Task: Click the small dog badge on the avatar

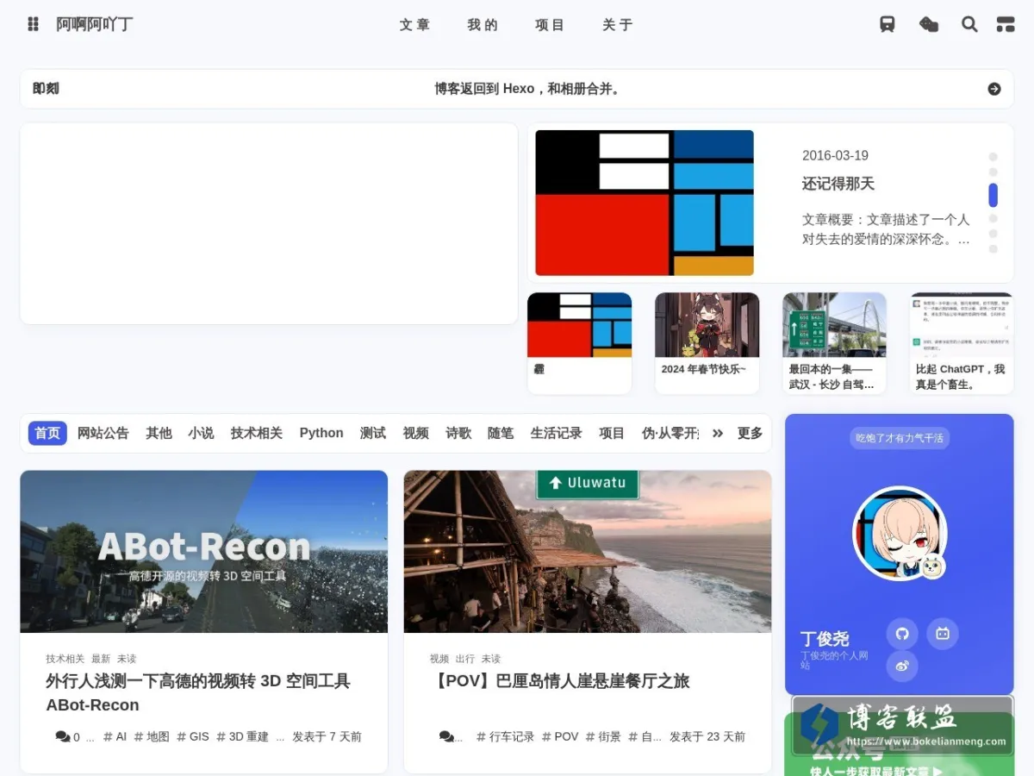Action: coord(931,566)
